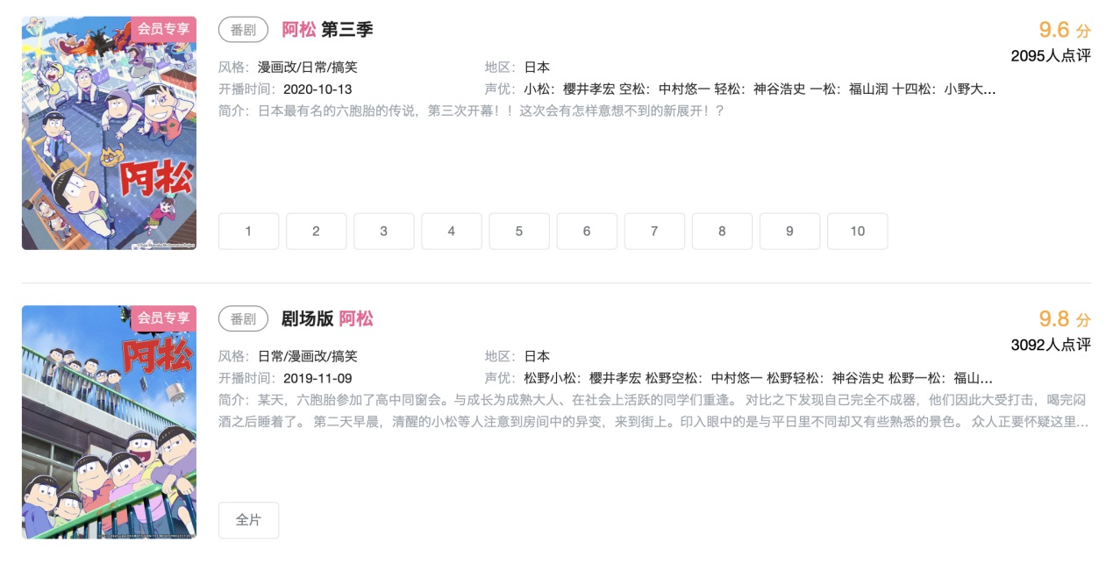Play episode 4 of 阿松 第三季

pyautogui.click(x=452, y=232)
